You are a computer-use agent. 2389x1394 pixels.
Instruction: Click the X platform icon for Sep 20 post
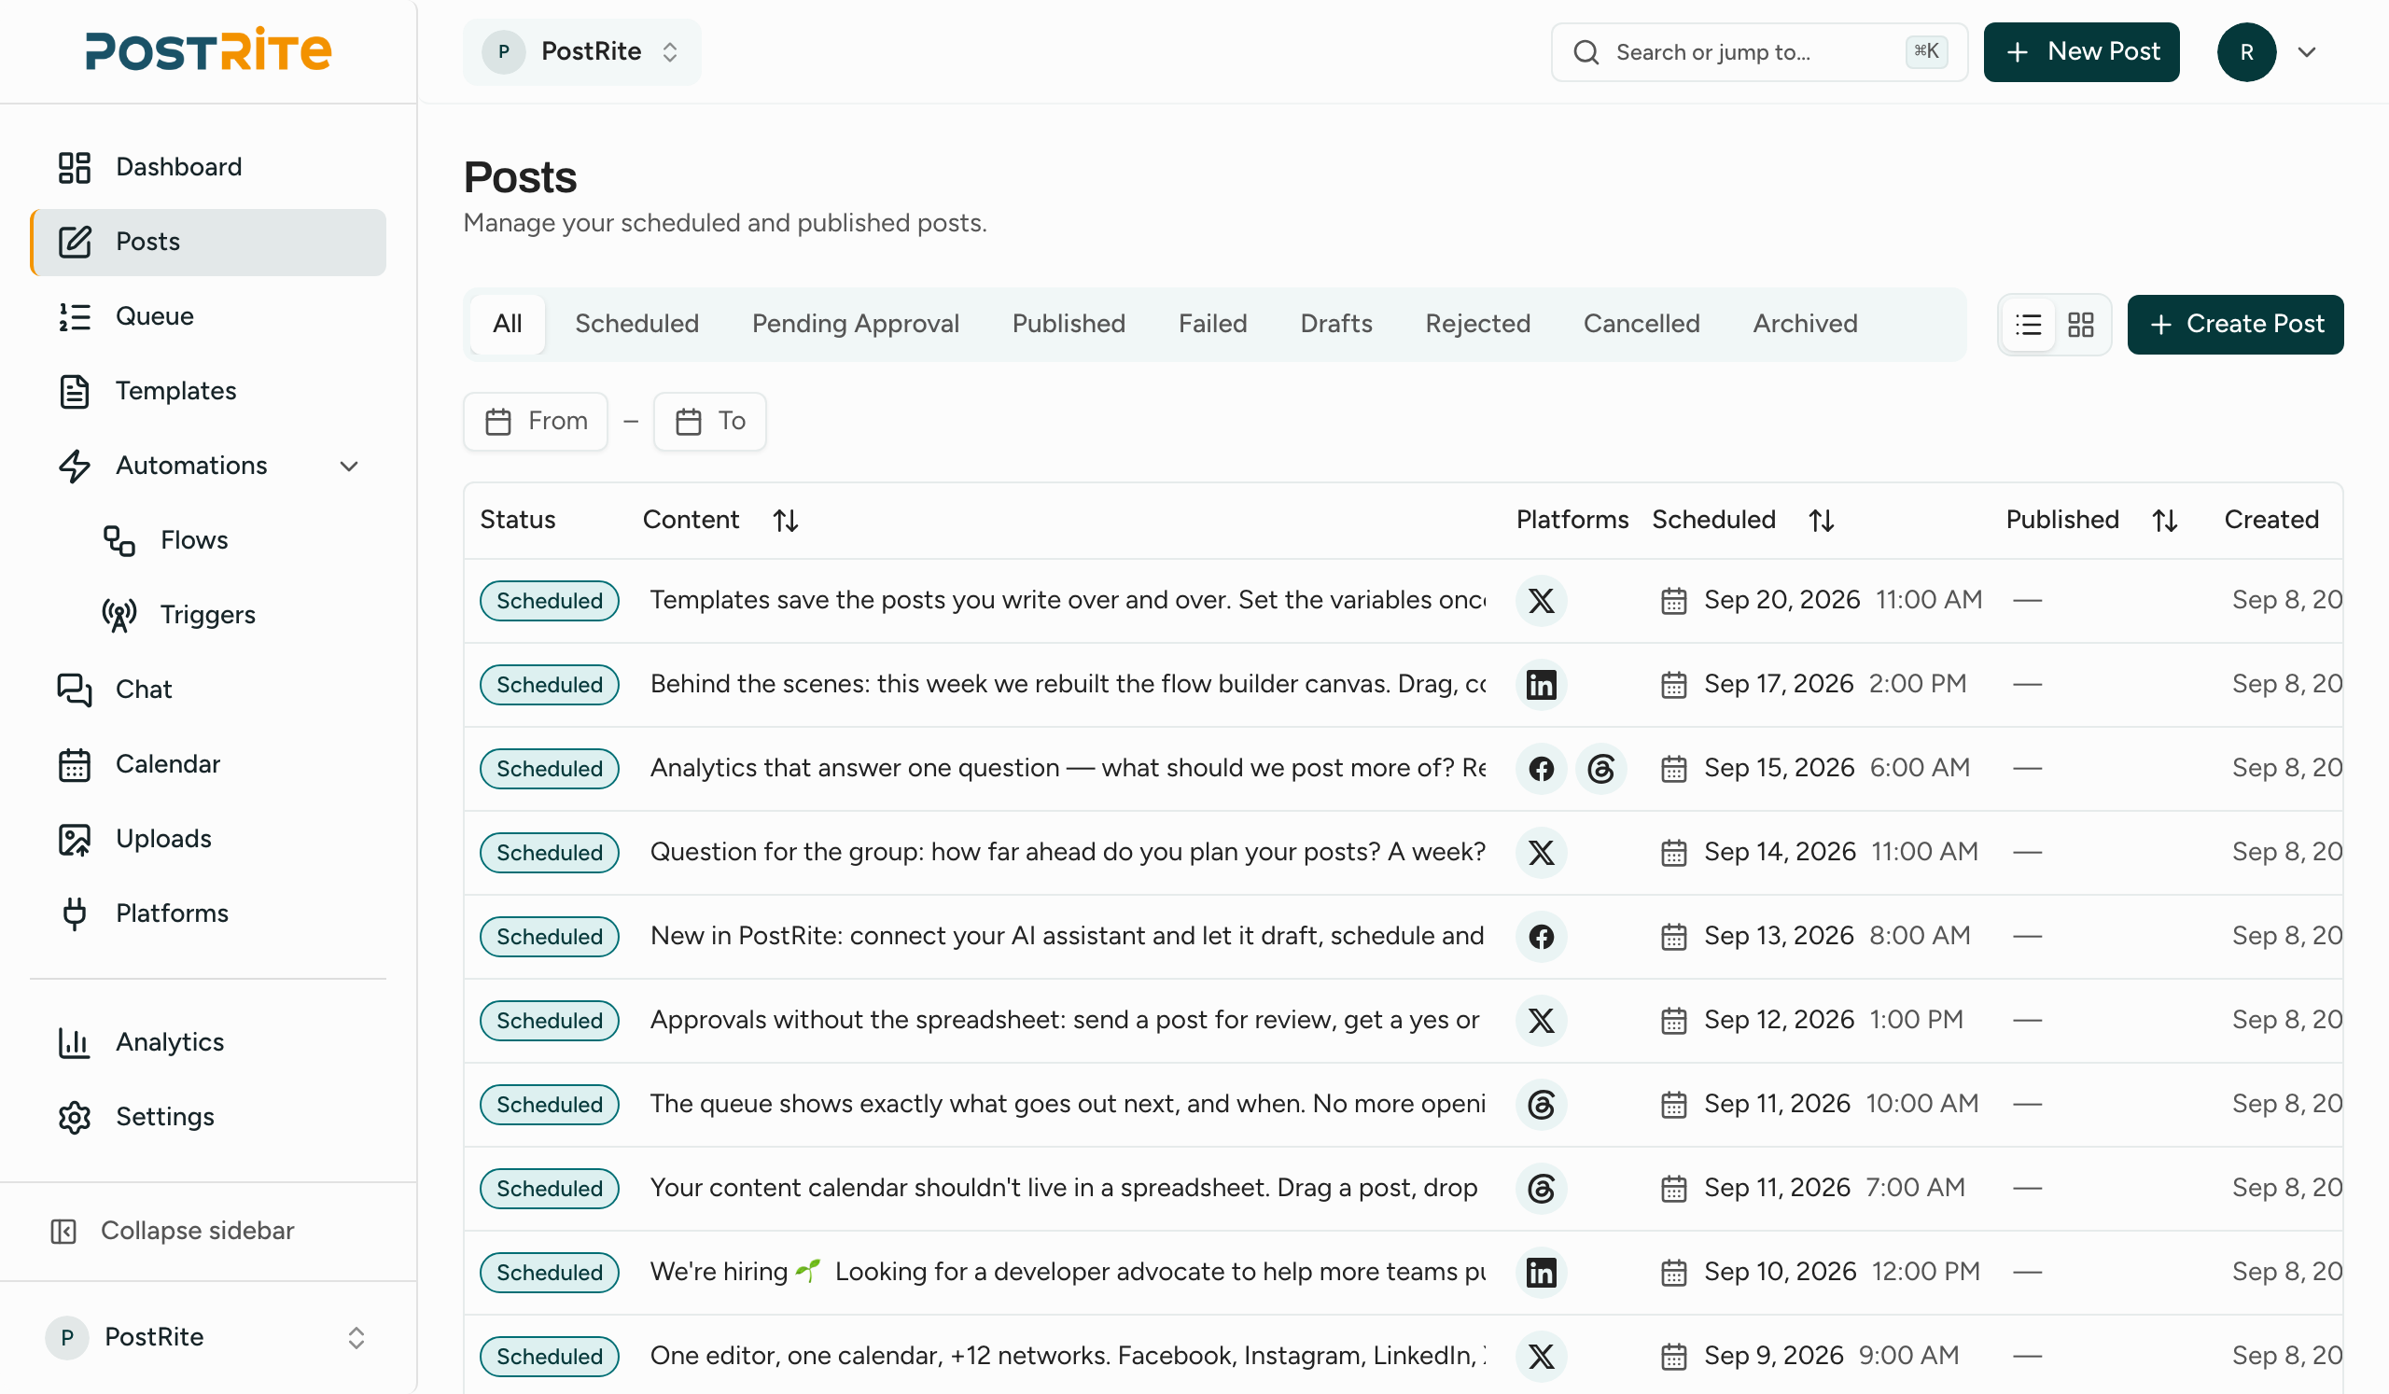[x=1542, y=601]
